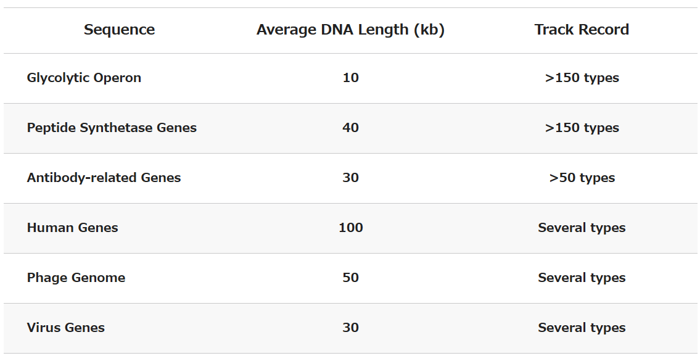This screenshot has height=361, width=700.
Task: Click Virus Genes' Several types cell
Action: tap(582, 328)
